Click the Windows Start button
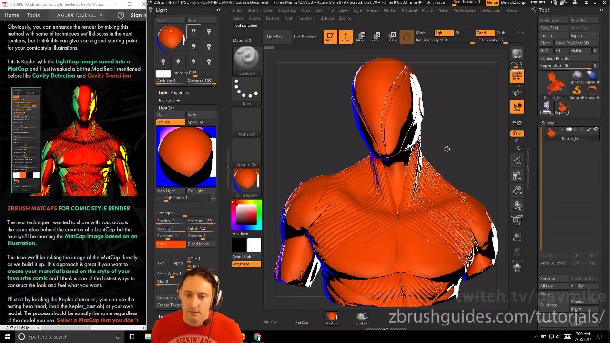The image size is (610, 343). 7,337
